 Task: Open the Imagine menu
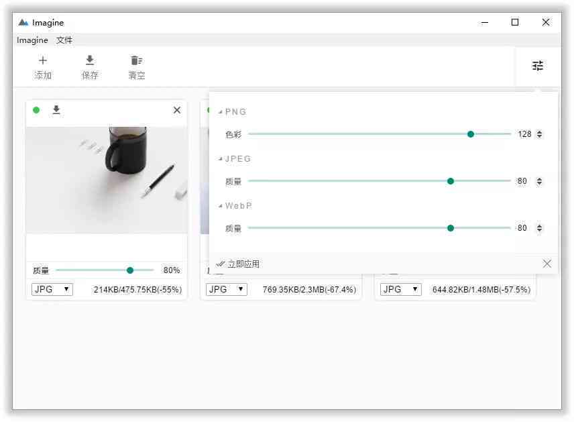click(32, 40)
